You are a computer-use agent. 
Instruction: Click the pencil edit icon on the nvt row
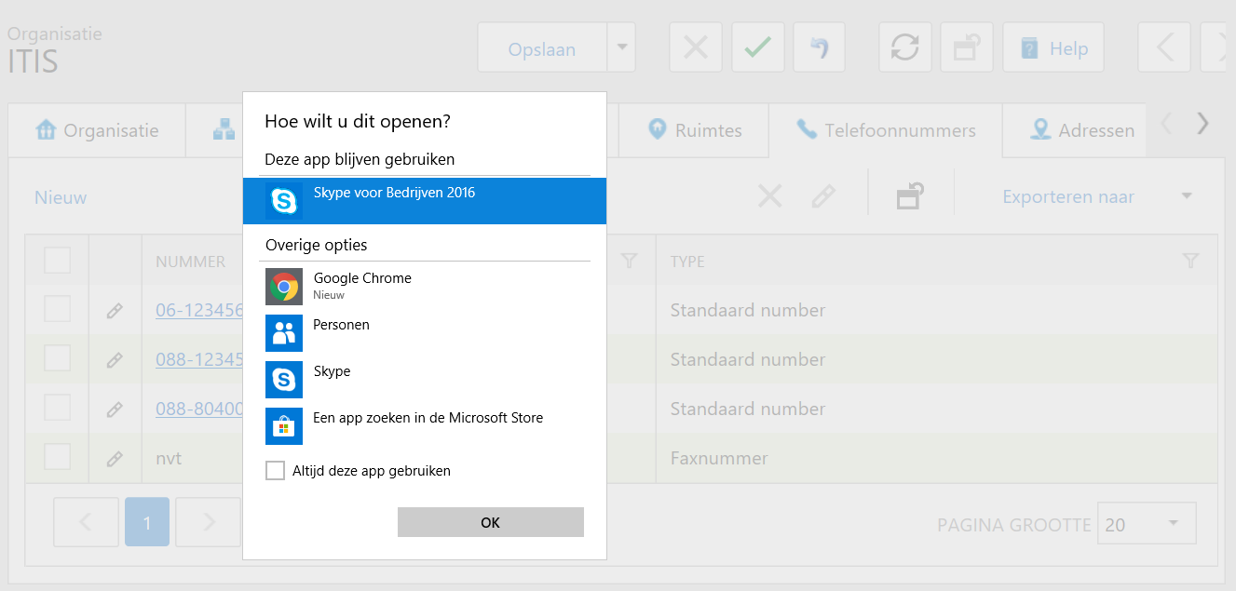115,458
